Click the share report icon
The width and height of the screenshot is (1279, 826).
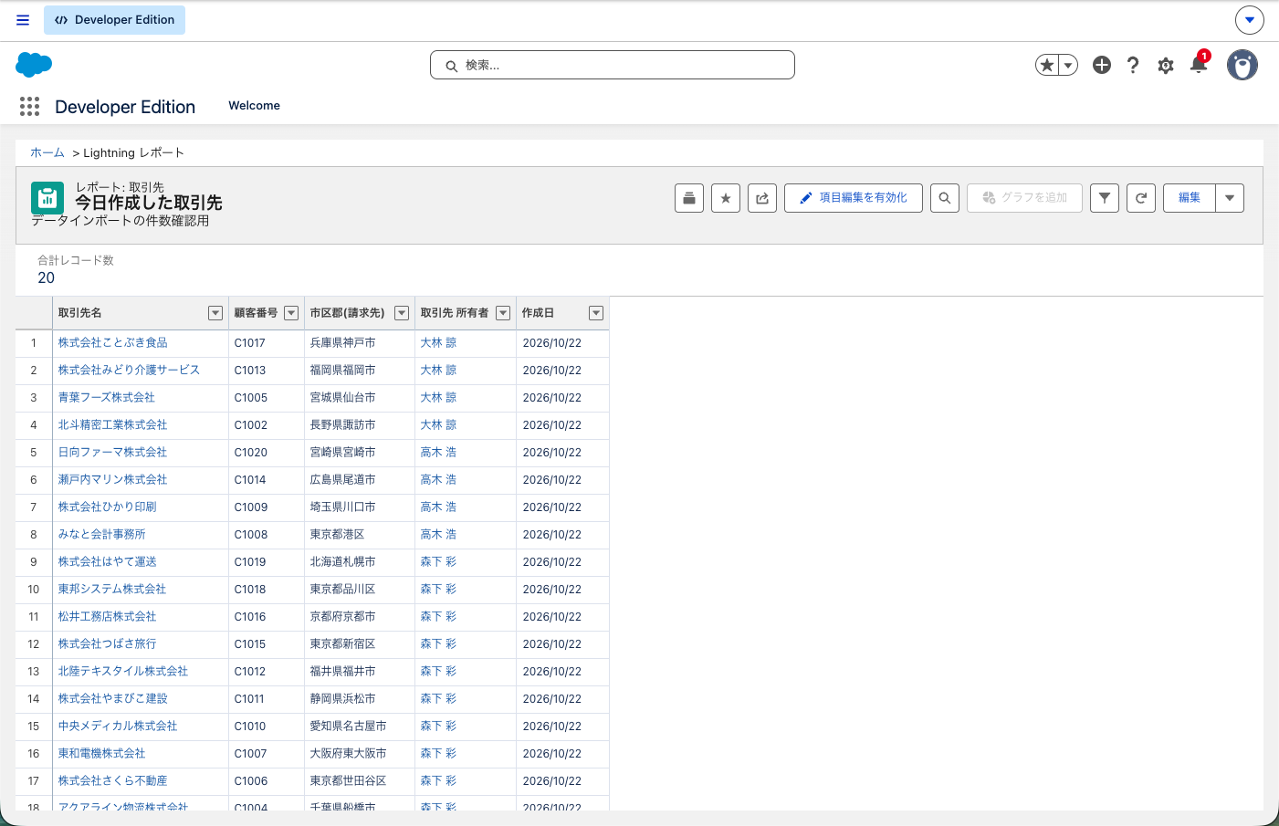tap(762, 198)
